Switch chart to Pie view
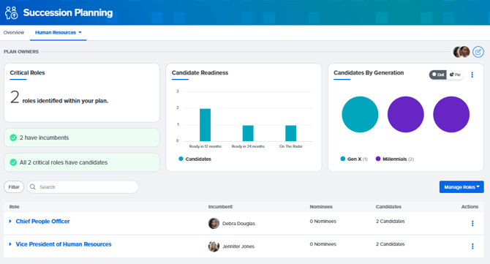This screenshot has height=264, width=490. point(455,75)
